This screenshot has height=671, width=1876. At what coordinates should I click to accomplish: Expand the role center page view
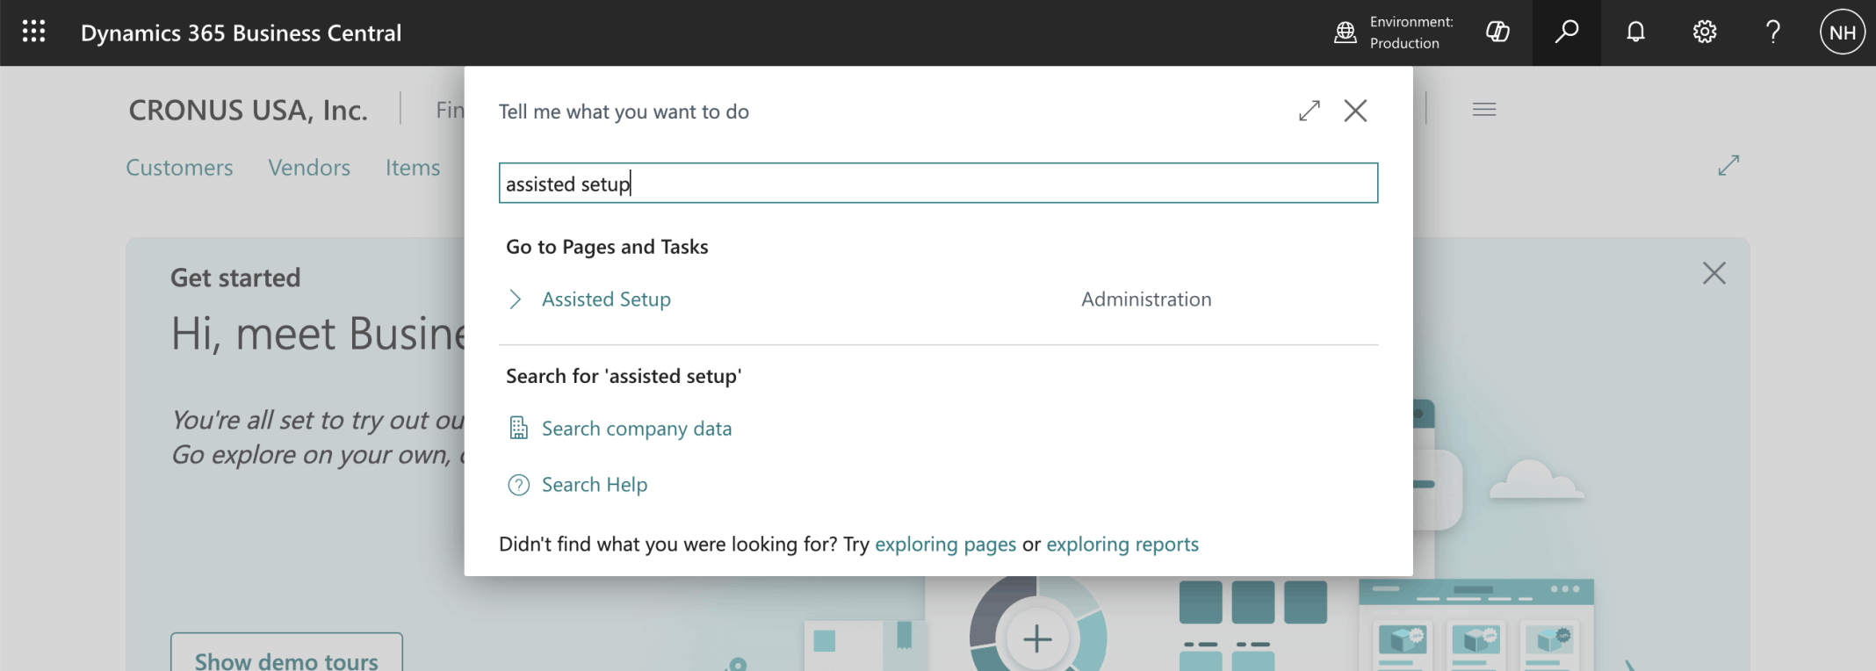click(x=1728, y=165)
